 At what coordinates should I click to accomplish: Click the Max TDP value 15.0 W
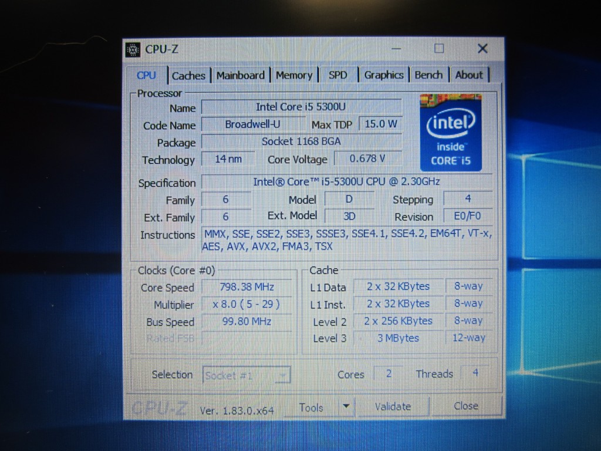coord(380,124)
